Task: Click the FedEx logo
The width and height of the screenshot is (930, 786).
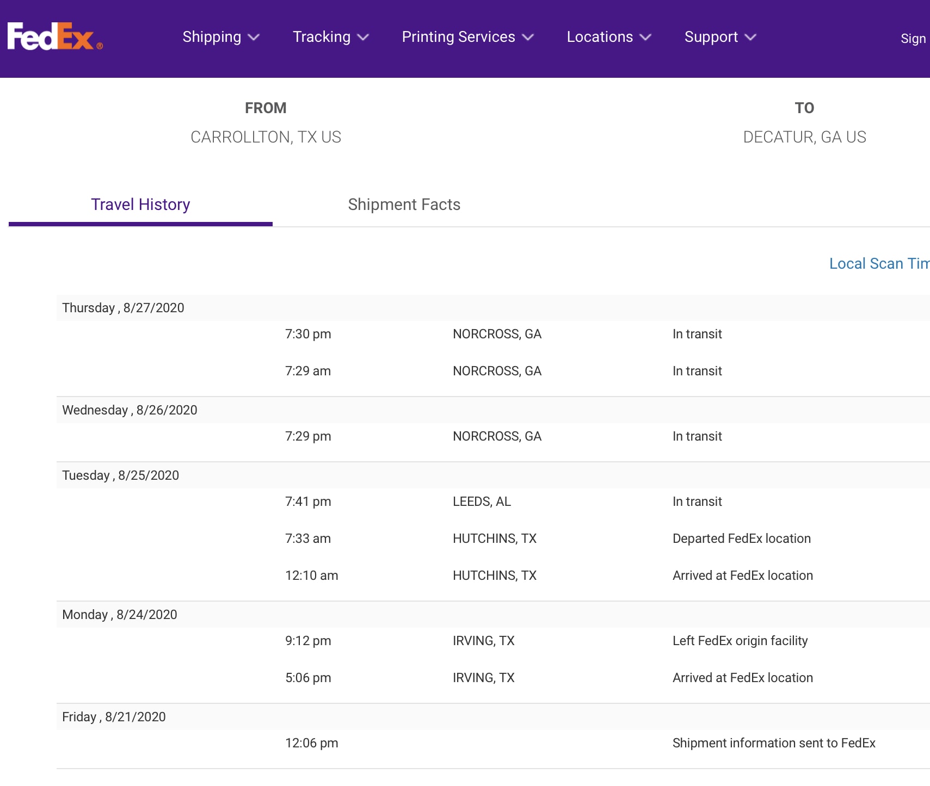Action: [x=54, y=36]
